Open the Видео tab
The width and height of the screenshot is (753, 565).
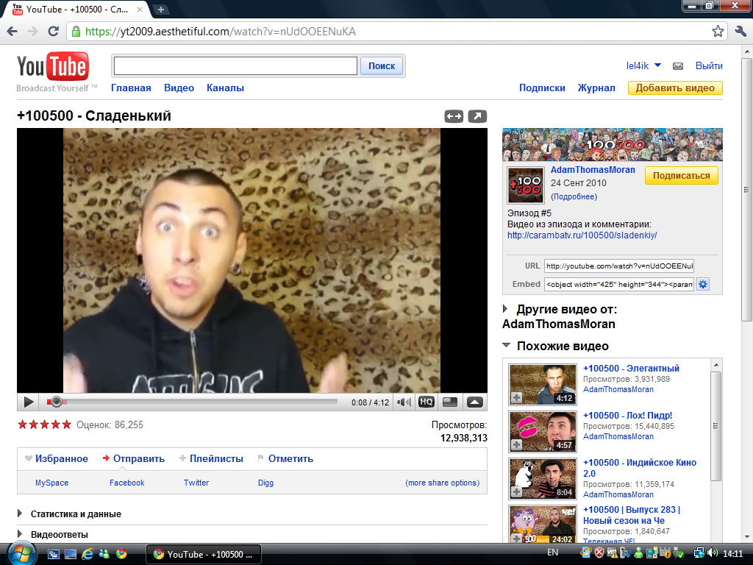coord(179,88)
